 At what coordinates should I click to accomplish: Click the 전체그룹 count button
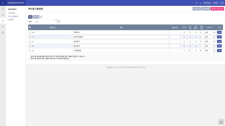[x=36, y=17]
